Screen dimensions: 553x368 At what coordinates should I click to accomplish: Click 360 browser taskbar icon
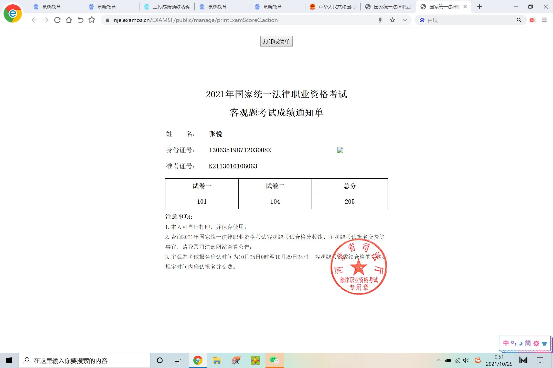198,360
